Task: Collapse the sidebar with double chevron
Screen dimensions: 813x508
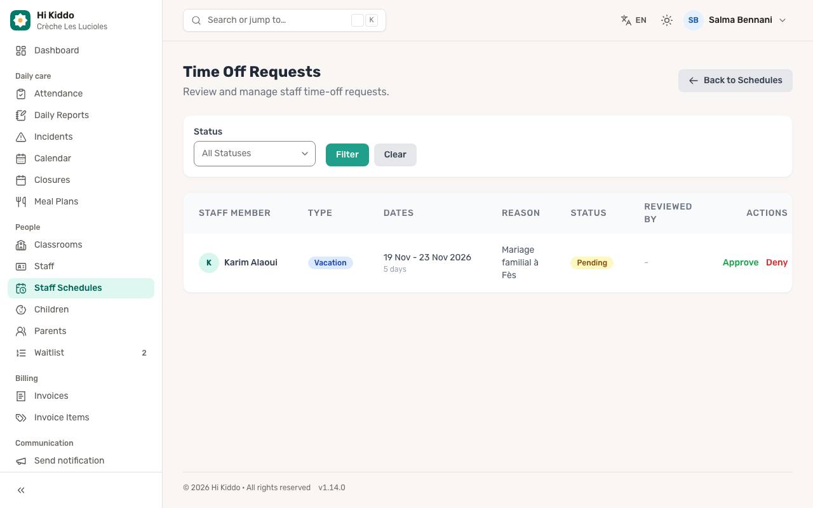Action: [21, 490]
